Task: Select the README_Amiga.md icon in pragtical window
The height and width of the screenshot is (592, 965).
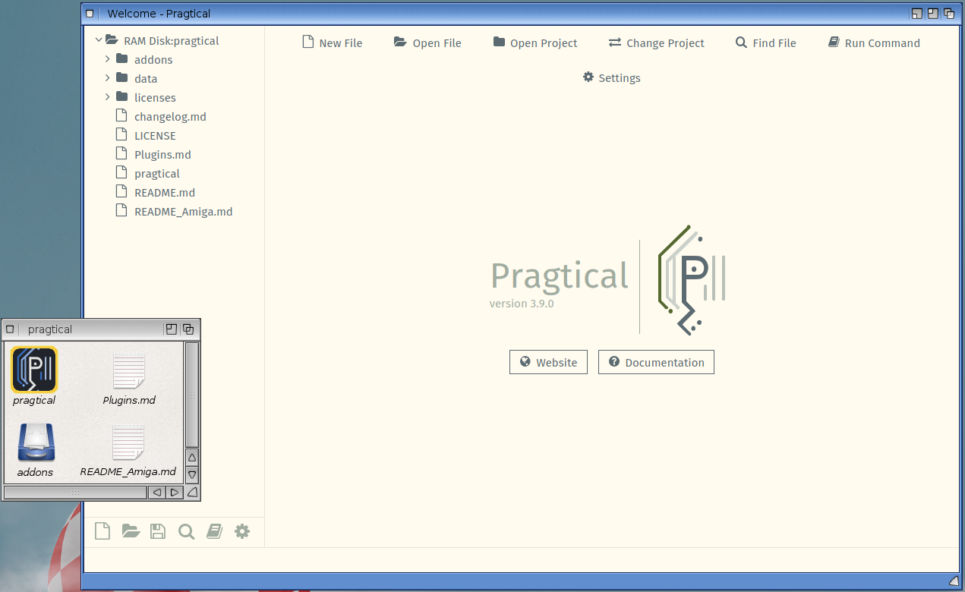Action: click(x=128, y=442)
